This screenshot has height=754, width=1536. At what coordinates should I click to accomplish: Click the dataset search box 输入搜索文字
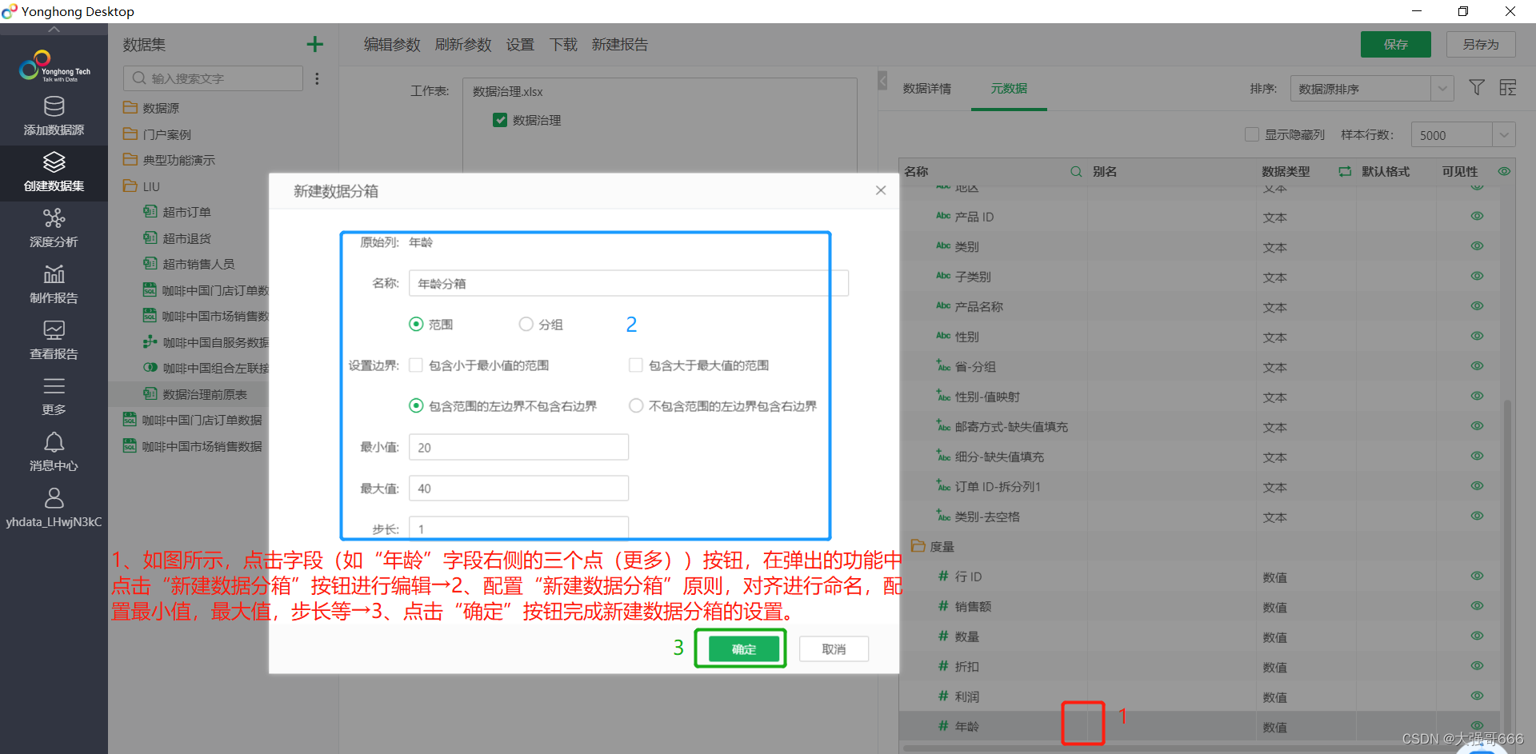213,78
